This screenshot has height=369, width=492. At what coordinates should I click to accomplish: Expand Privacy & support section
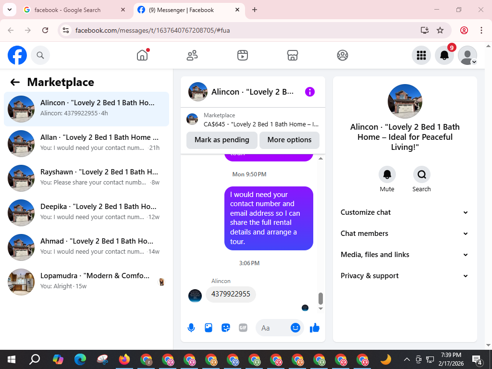(405, 276)
